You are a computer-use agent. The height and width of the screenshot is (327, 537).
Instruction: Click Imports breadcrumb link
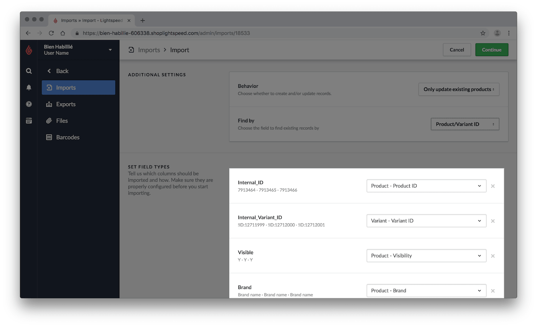coord(149,50)
